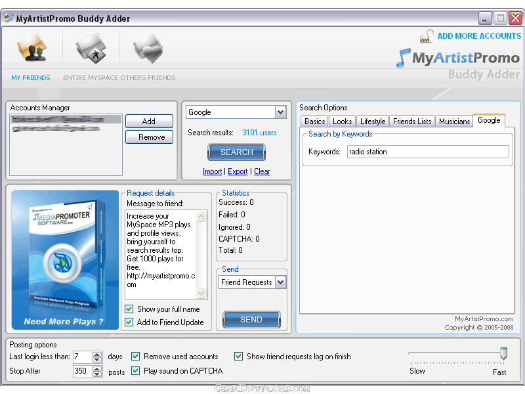Click the Stop After posts input field

point(83,371)
